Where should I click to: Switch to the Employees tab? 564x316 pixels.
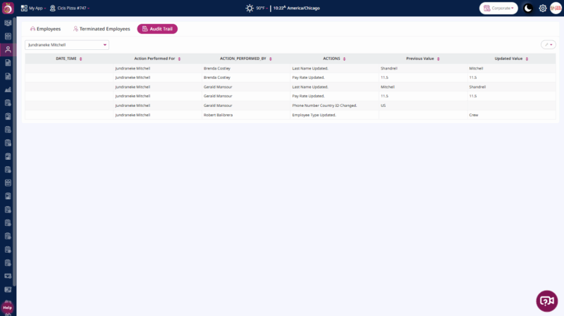pos(45,29)
